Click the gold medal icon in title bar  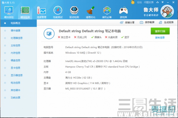pyautogui.click(x=133, y=2)
